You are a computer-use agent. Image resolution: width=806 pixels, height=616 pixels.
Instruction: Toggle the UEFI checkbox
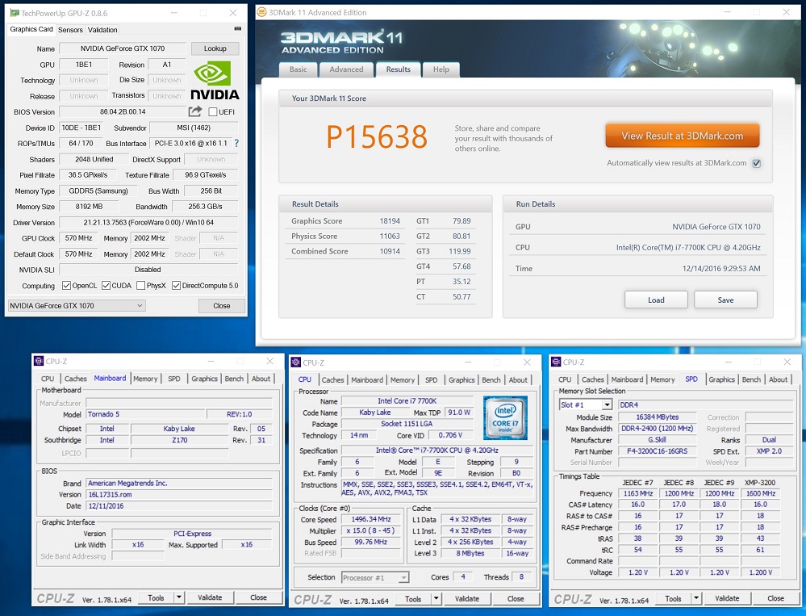pos(213,112)
